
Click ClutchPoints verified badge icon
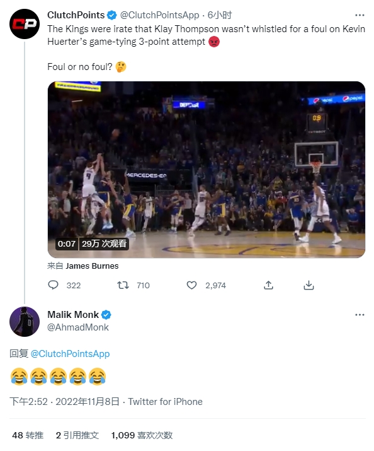112,15
